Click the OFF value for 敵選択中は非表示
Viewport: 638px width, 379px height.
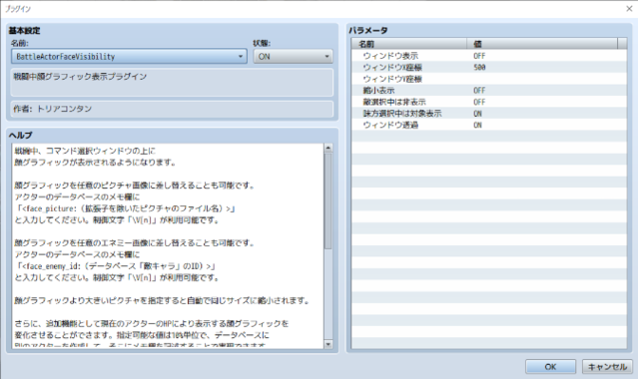click(479, 102)
